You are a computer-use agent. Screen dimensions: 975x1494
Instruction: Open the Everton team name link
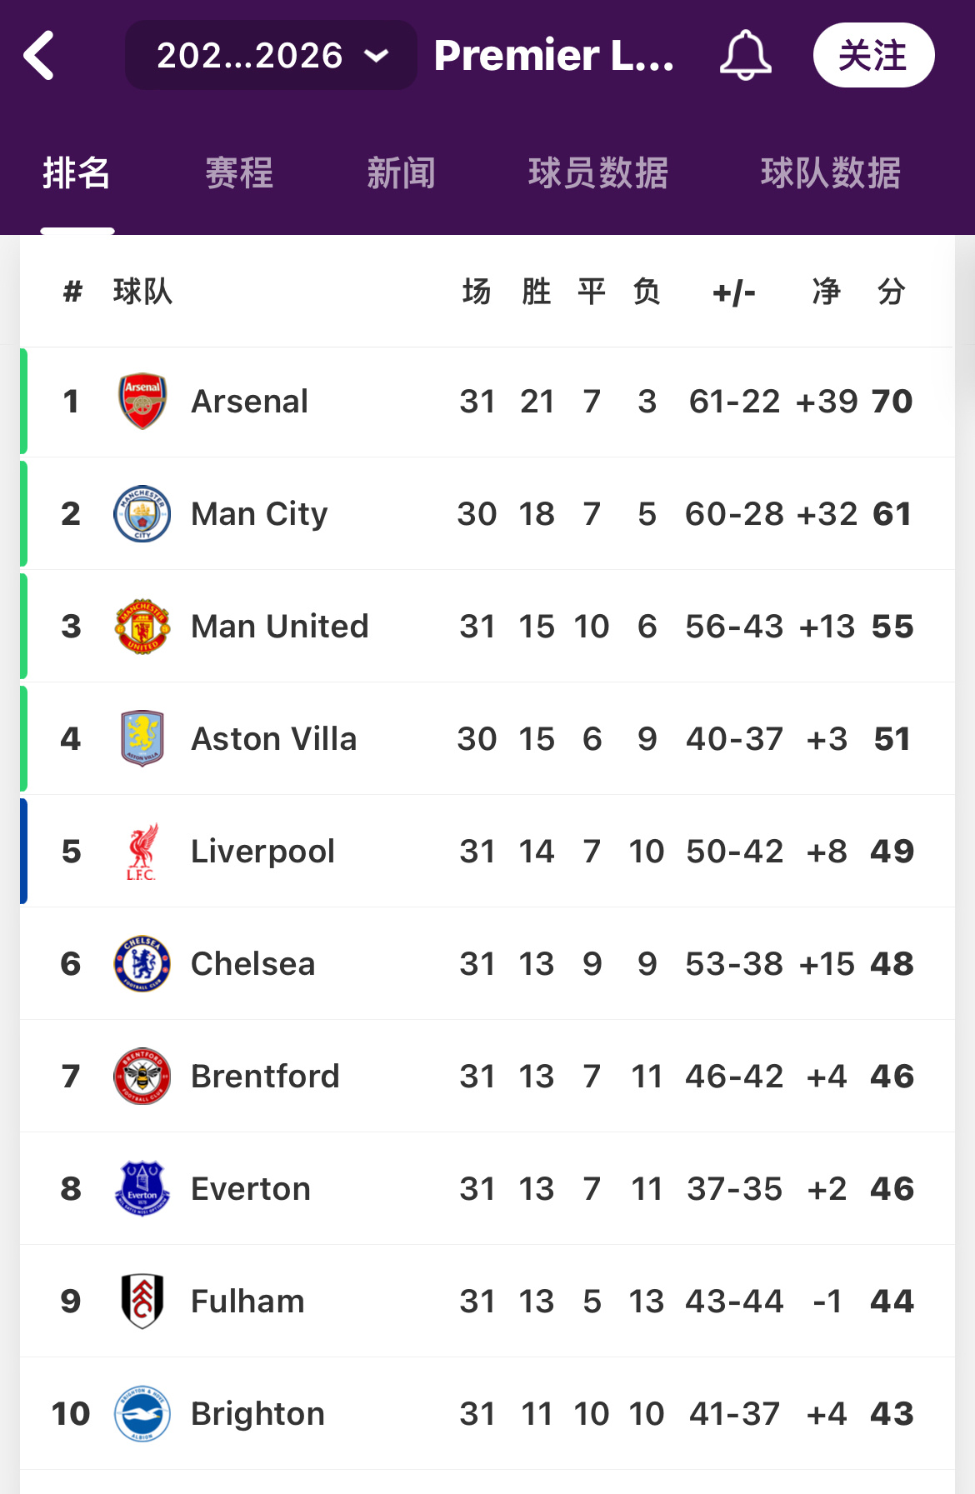[251, 1189]
